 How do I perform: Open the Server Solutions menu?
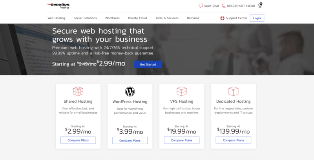click(85, 18)
